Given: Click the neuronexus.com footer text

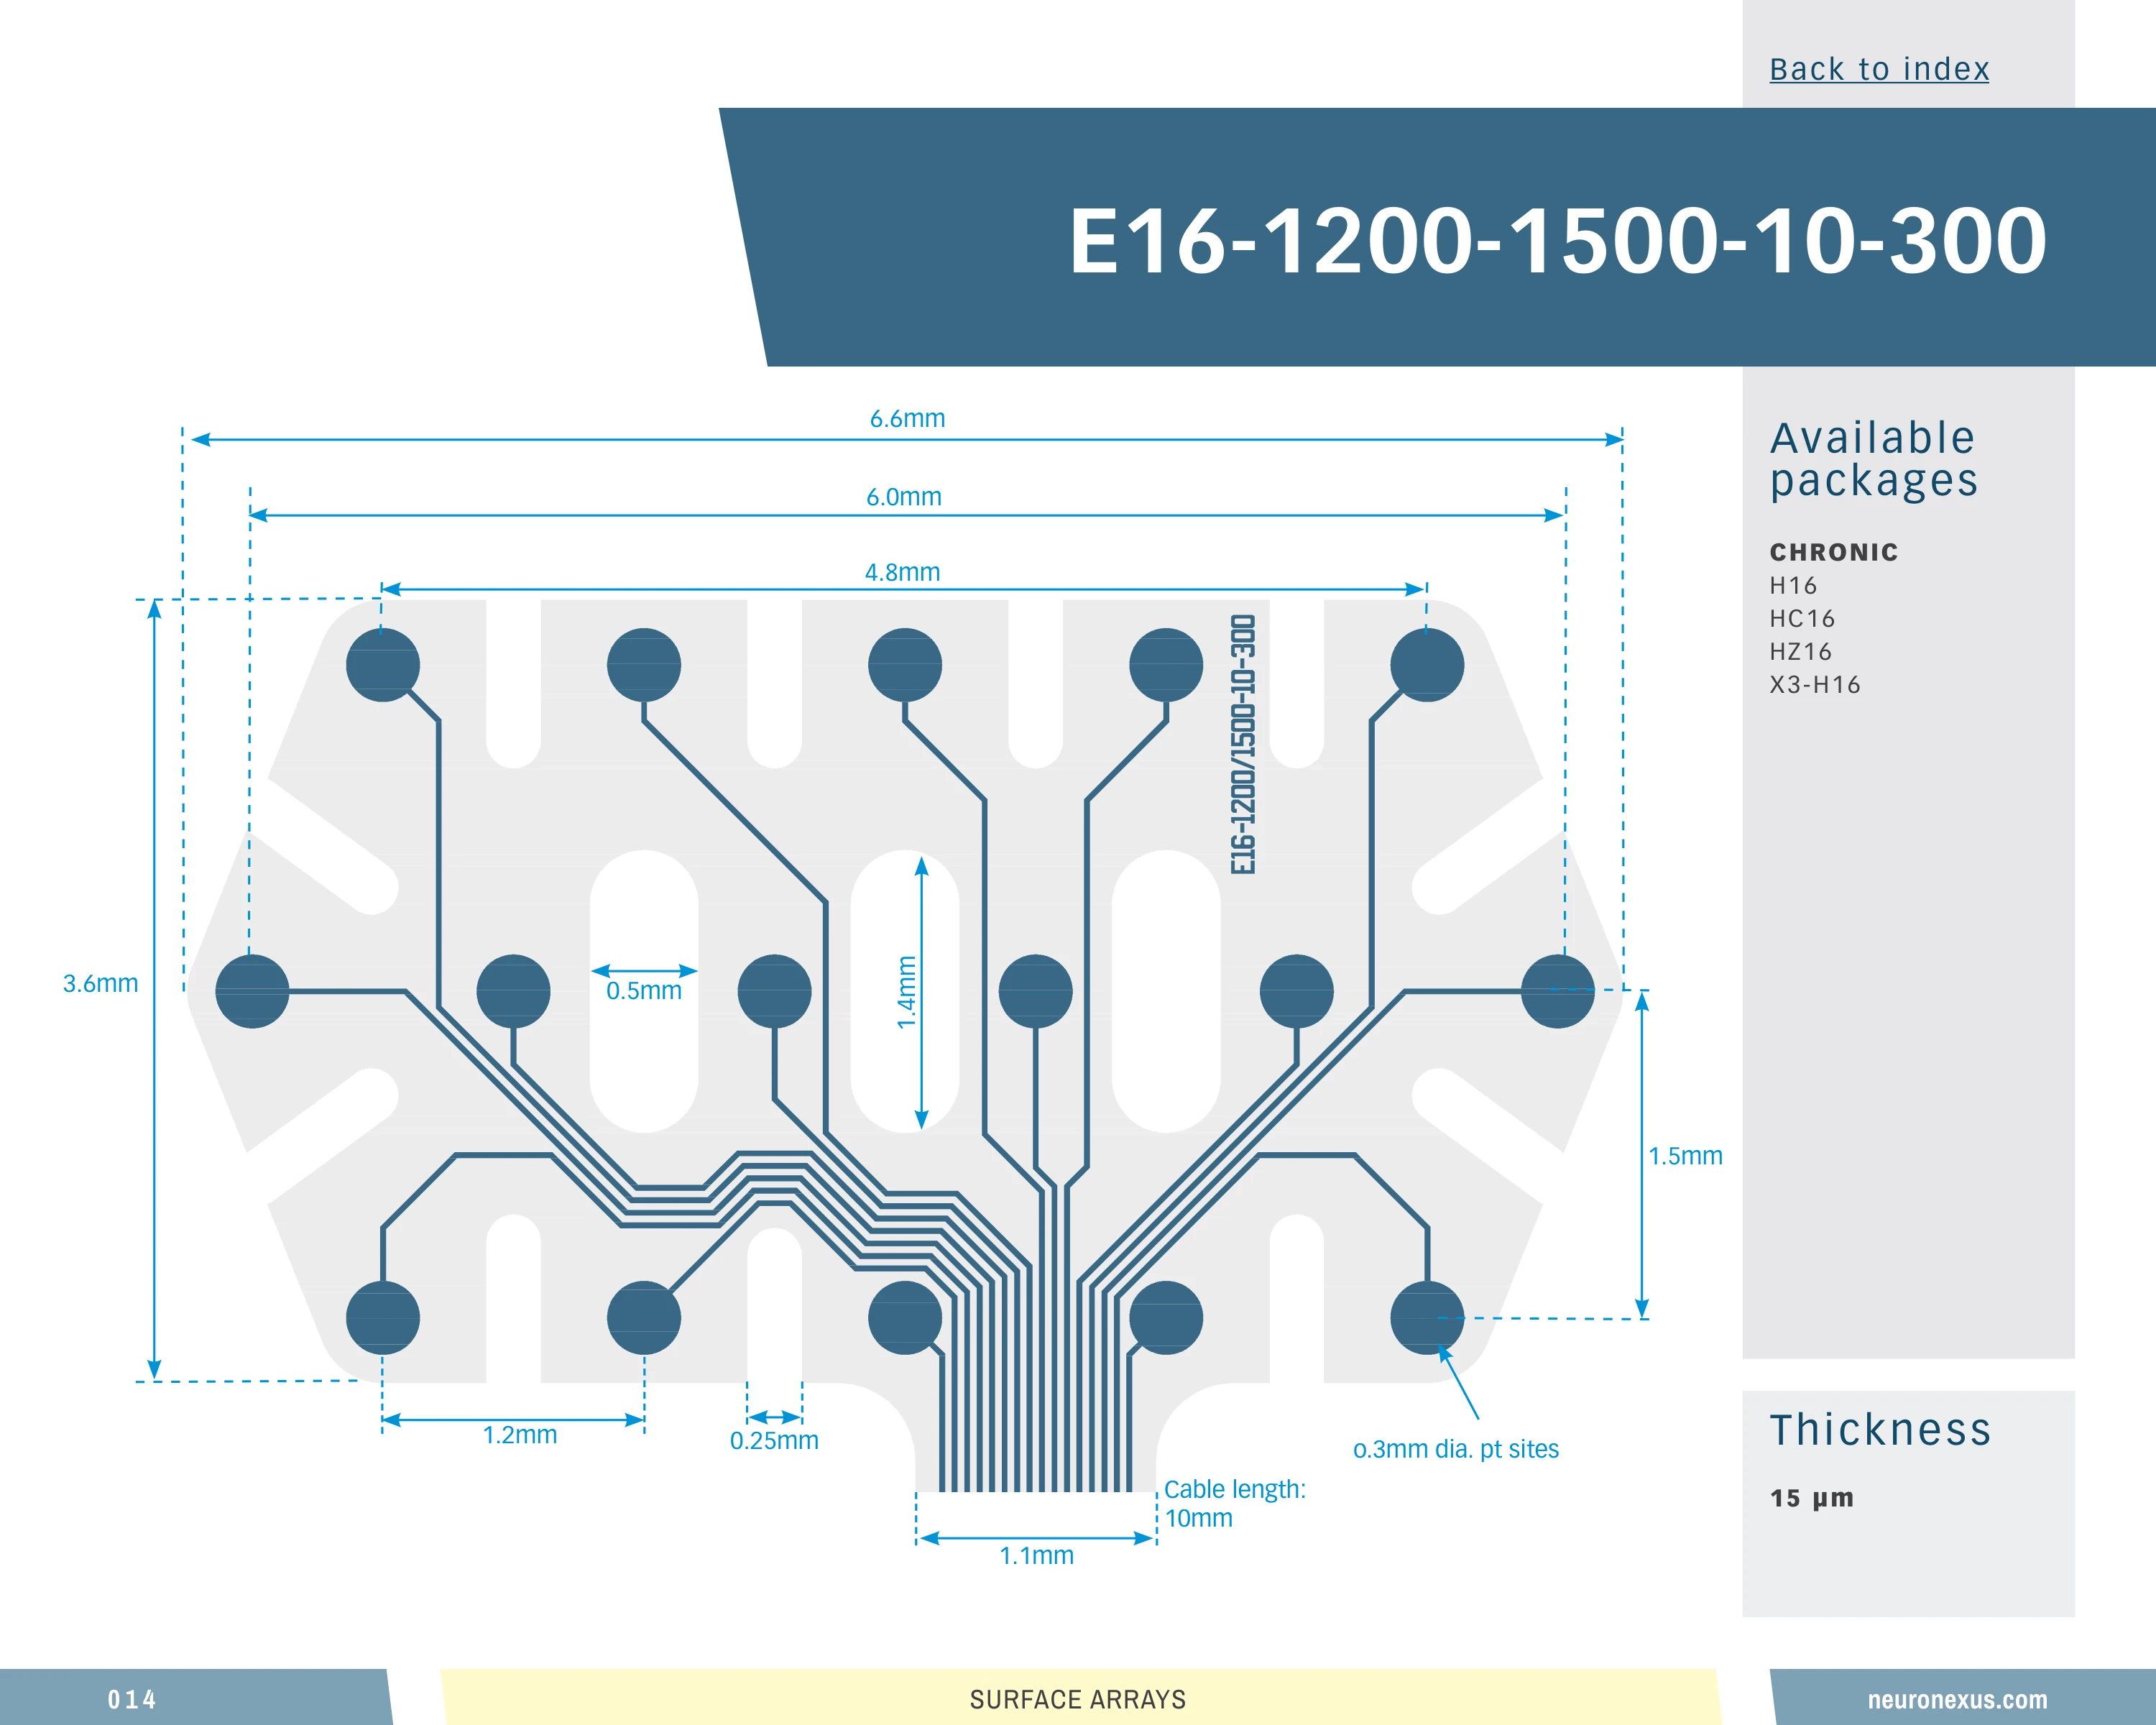Looking at the screenshot, I should coord(1957,1699).
